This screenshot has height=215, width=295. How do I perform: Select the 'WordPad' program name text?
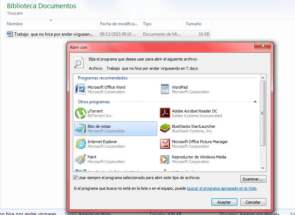[180, 87]
